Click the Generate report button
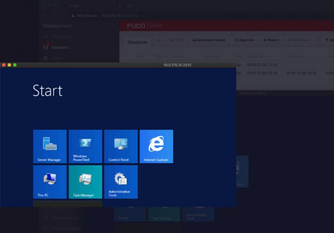This screenshot has width=334, height=233. pos(209,40)
